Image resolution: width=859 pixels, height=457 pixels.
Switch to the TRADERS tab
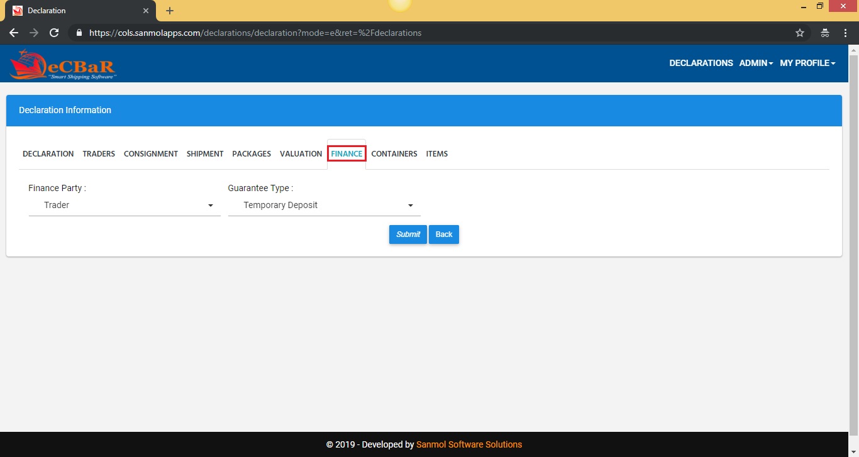[99, 154]
